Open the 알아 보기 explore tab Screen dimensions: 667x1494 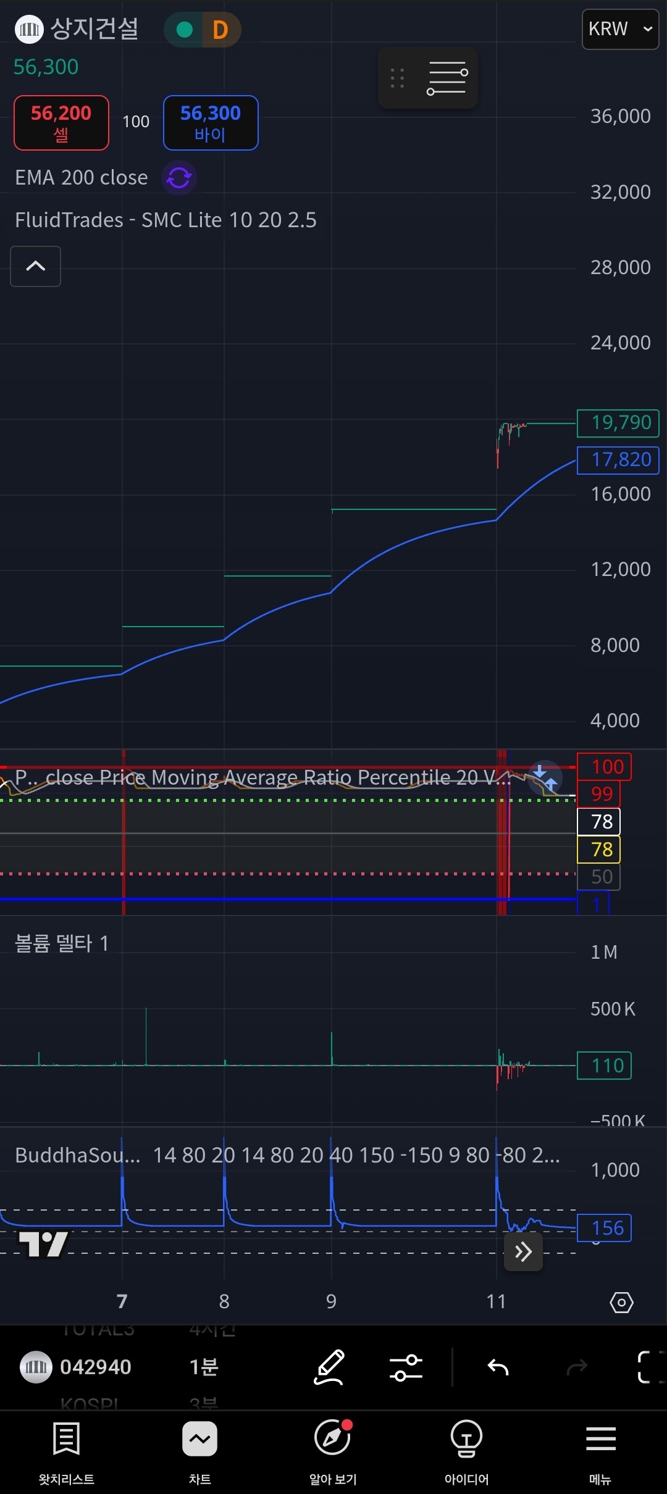tap(333, 1452)
